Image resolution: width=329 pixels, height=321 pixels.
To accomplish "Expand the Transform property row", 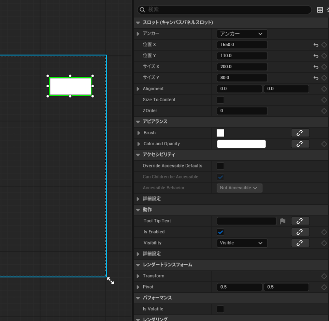I will click(138, 276).
